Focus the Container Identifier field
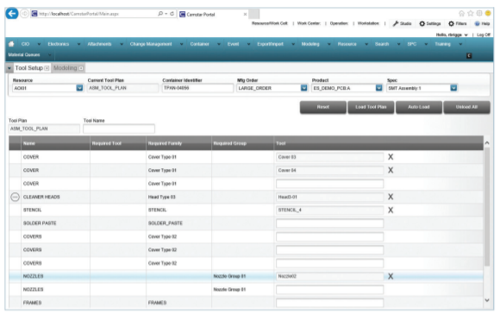 (197, 88)
